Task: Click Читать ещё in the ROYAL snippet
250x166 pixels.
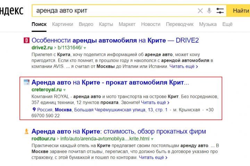Action: pos(155,102)
